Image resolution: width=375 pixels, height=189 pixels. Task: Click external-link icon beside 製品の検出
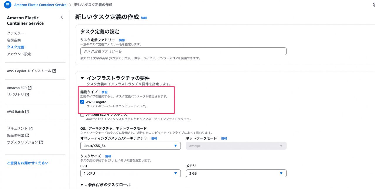pyautogui.click(x=27, y=135)
